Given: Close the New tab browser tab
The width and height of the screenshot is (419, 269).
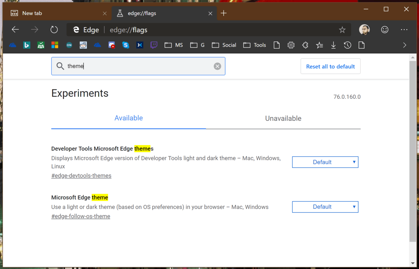Looking at the screenshot, I should (105, 13).
